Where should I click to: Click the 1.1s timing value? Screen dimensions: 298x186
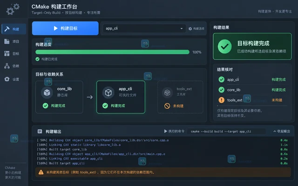(x=284, y=145)
